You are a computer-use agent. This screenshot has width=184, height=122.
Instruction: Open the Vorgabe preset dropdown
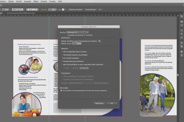pyautogui.click(x=80, y=83)
